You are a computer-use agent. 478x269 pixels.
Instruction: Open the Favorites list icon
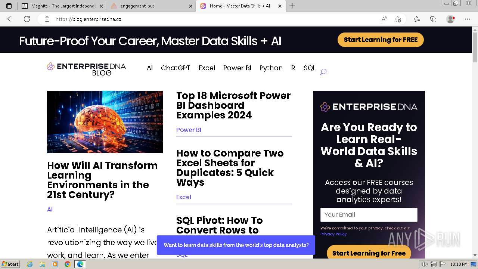click(417, 19)
